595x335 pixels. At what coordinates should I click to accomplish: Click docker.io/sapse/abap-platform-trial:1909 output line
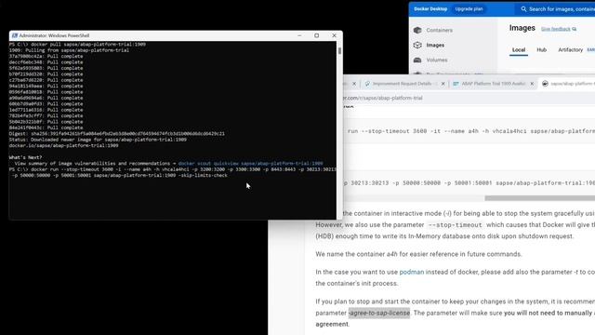[x=64, y=145]
